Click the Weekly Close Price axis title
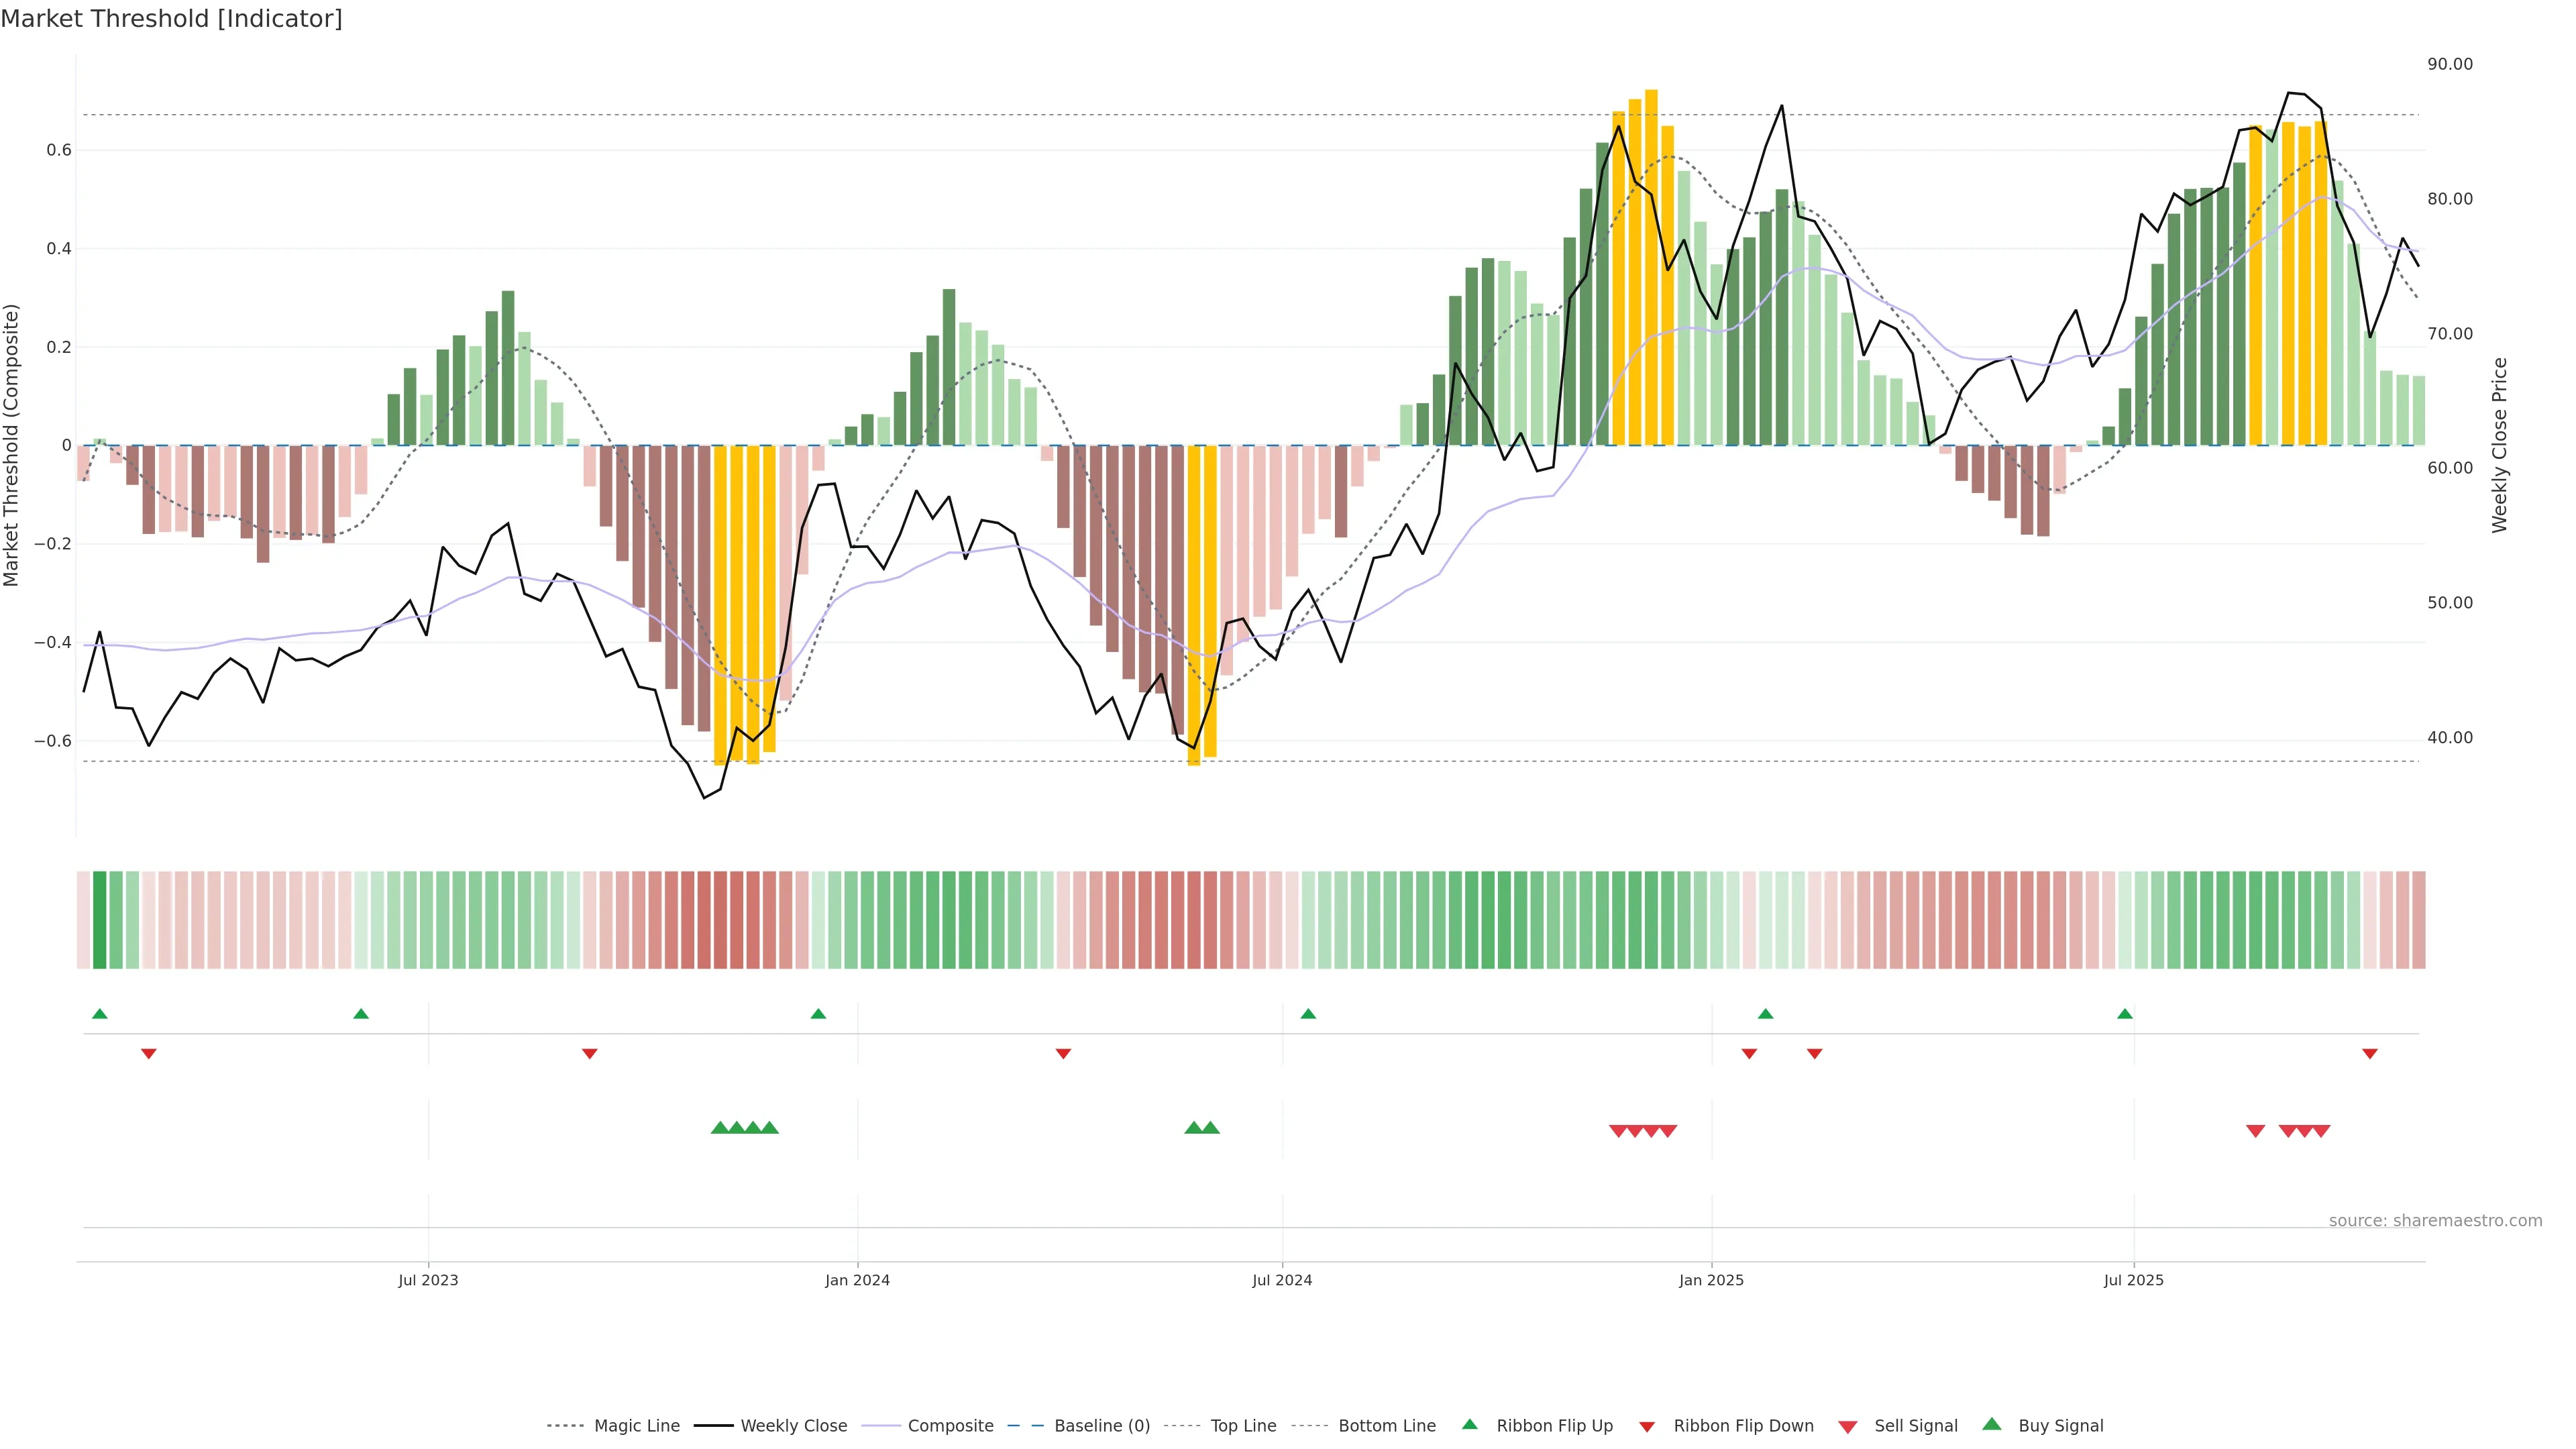2576x1449 pixels. (2499, 445)
